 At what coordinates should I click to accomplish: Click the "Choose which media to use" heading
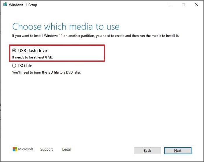tap(66, 27)
